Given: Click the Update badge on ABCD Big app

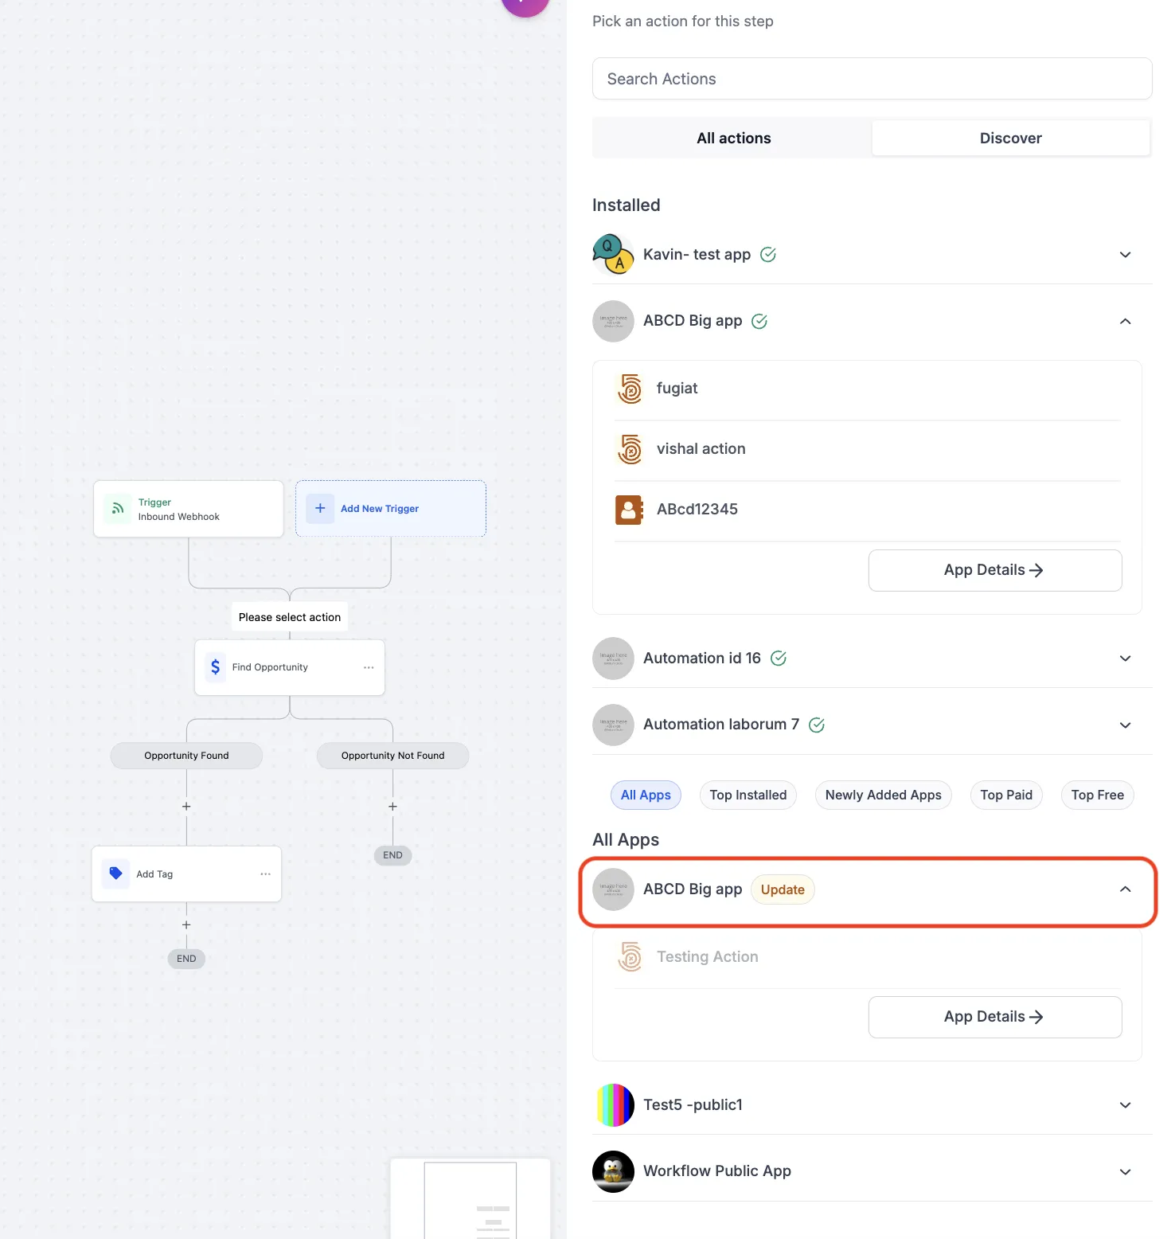Looking at the screenshot, I should pyautogui.click(x=783, y=889).
